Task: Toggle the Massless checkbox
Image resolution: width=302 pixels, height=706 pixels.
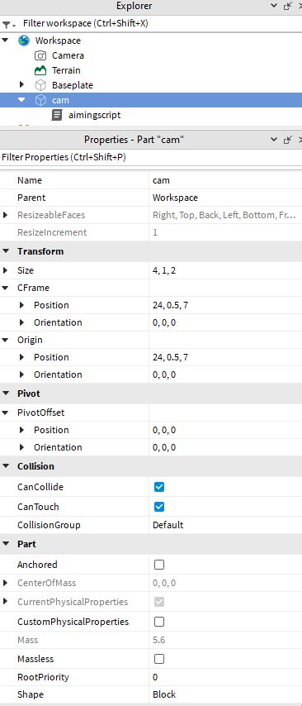Action: tap(159, 659)
